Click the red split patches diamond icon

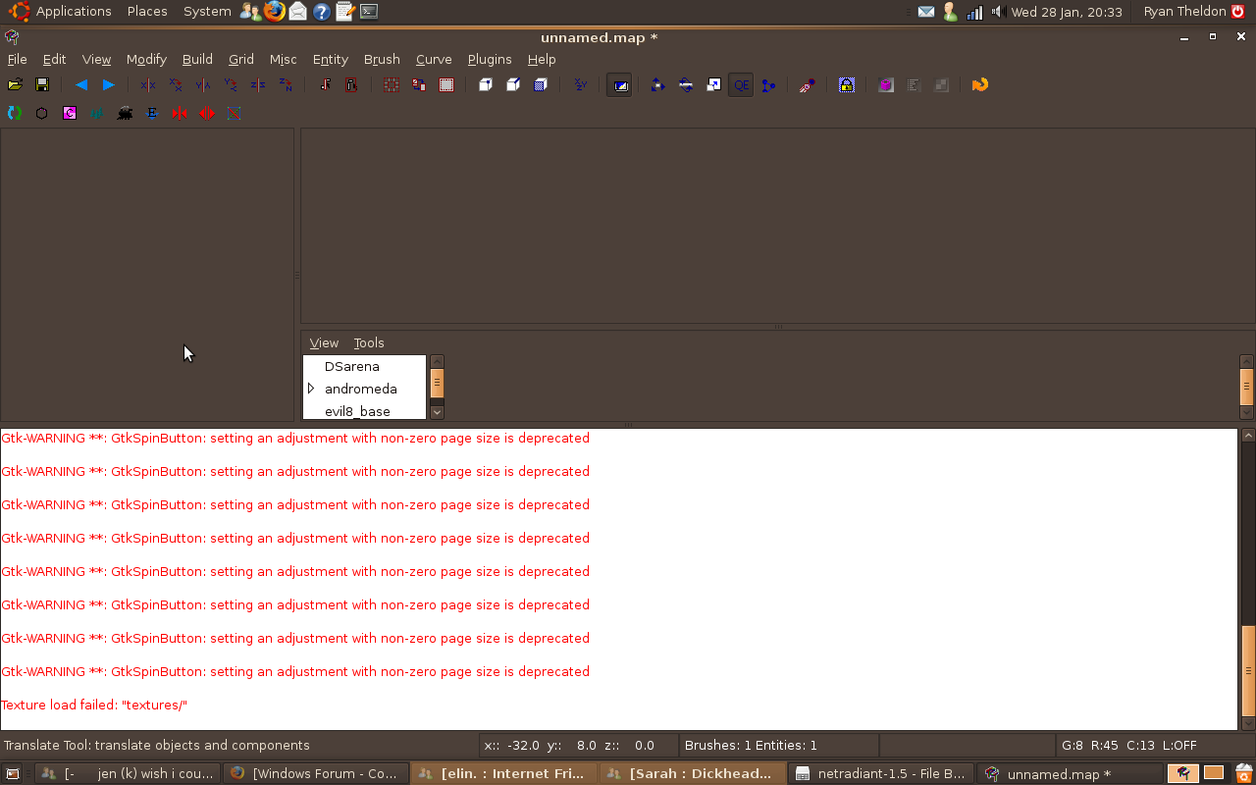[x=207, y=114]
